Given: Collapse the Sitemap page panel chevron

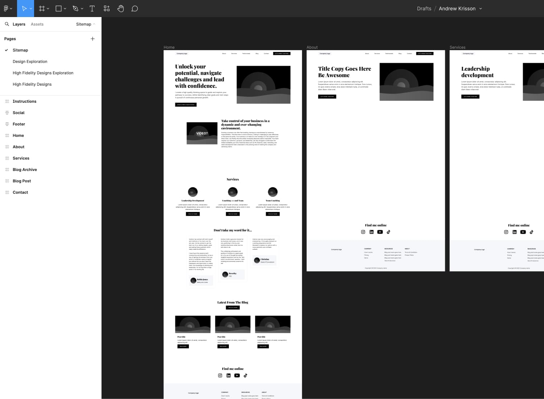Looking at the screenshot, I should coord(94,24).
